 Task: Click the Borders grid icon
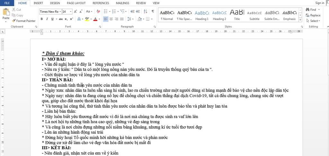pos(148,19)
